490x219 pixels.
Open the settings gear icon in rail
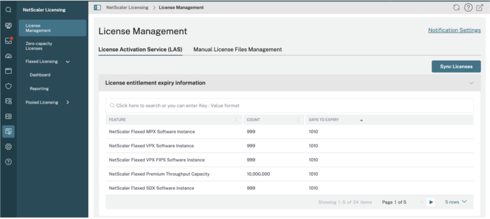tap(8, 146)
